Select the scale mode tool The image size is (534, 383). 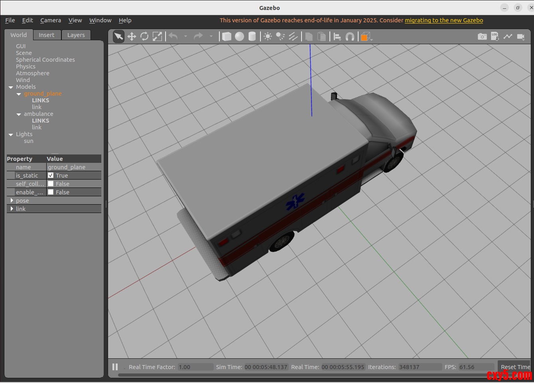point(158,37)
